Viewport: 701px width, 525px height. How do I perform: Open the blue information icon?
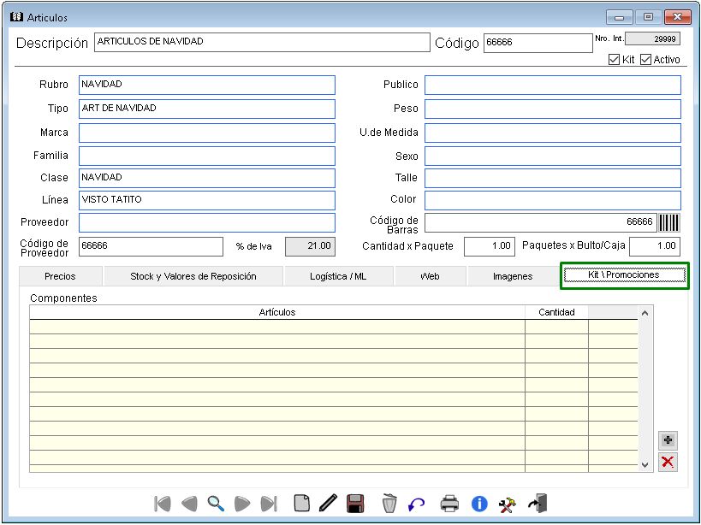click(x=478, y=503)
